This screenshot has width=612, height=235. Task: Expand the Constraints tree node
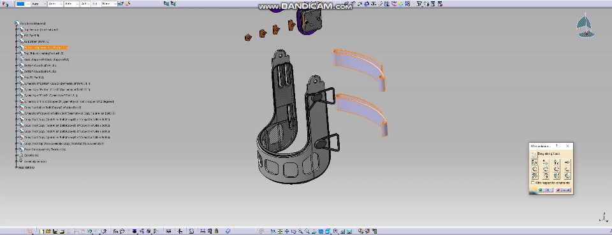[17, 155]
